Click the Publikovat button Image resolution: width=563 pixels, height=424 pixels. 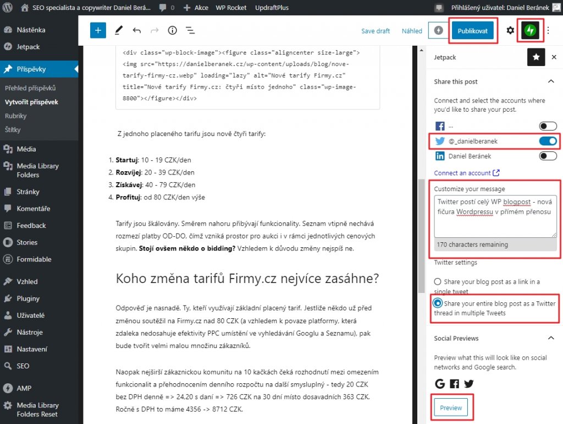click(472, 31)
